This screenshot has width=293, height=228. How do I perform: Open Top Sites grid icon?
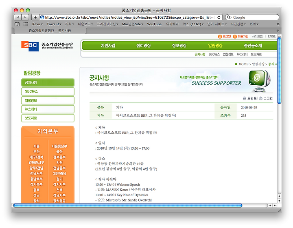click(x=26, y=24)
